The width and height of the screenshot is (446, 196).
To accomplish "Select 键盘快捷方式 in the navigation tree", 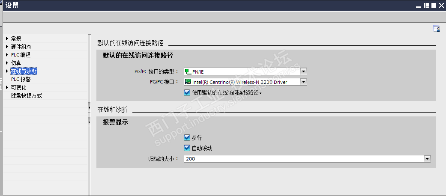I will [x=26, y=95].
